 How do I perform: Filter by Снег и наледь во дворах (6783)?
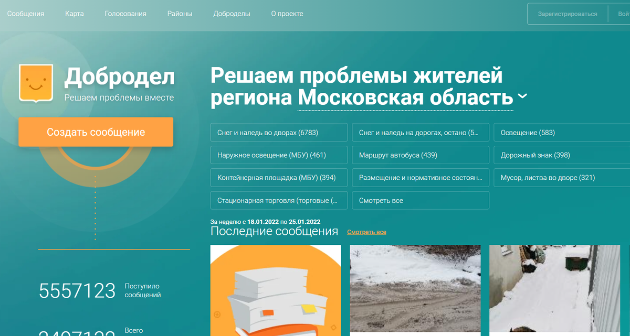279,133
